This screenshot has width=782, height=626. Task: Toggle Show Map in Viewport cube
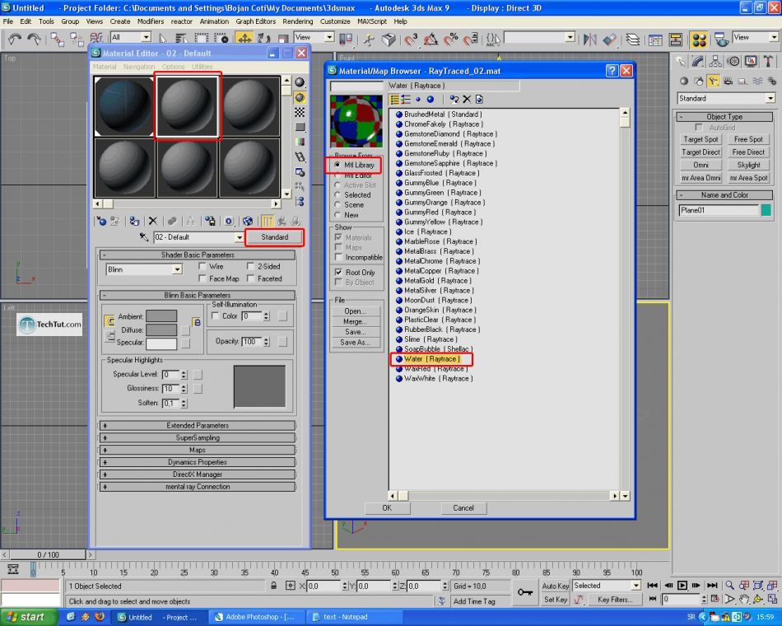[x=248, y=221]
